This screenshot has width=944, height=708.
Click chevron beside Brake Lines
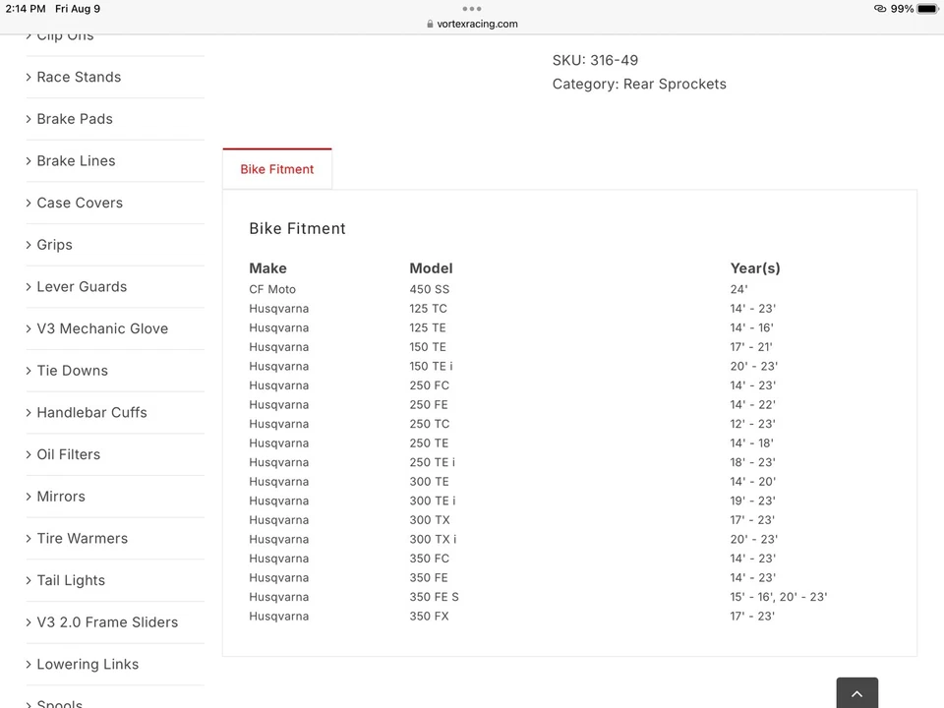coord(29,160)
